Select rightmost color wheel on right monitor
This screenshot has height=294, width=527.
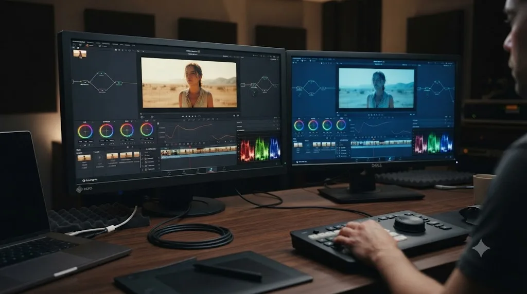pos(341,124)
